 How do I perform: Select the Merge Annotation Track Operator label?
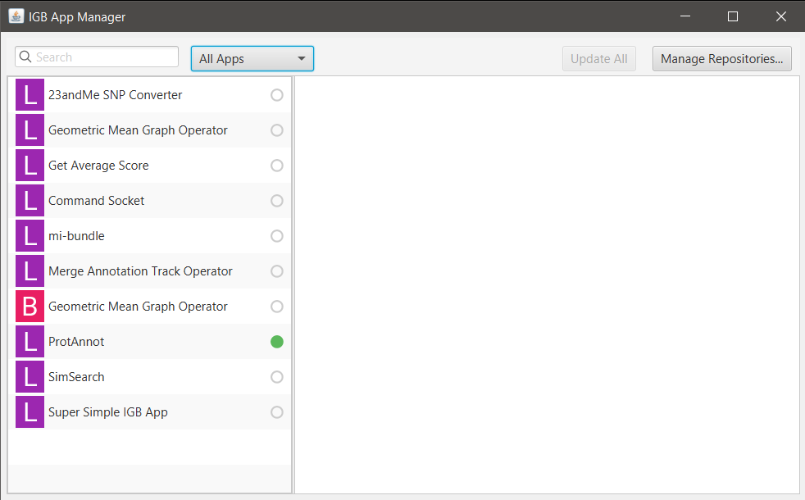click(140, 271)
